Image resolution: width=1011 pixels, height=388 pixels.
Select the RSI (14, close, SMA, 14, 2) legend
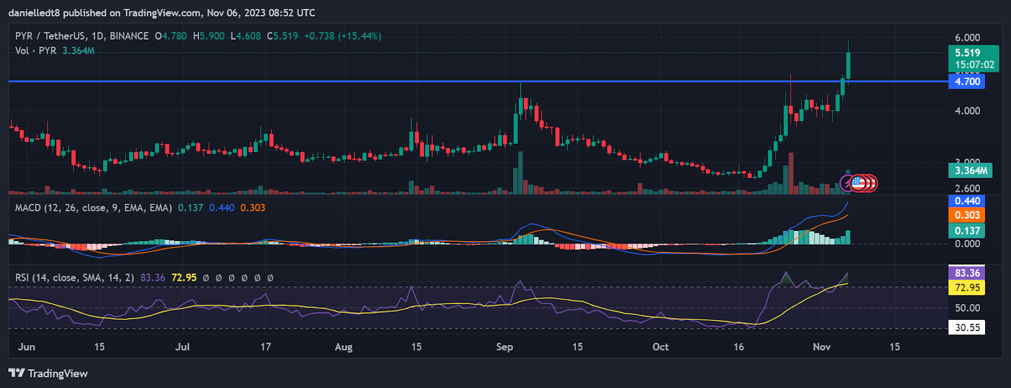[75, 278]
